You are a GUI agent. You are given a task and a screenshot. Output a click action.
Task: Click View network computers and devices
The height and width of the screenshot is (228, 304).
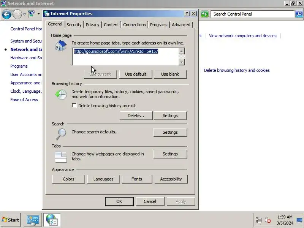pos(243,36)
